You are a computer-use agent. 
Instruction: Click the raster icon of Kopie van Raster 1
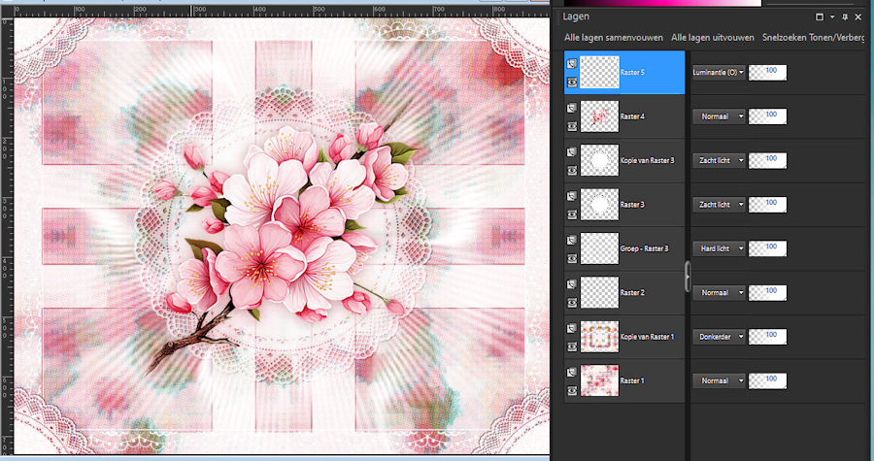pyautogui.click(x=572, y=328)
